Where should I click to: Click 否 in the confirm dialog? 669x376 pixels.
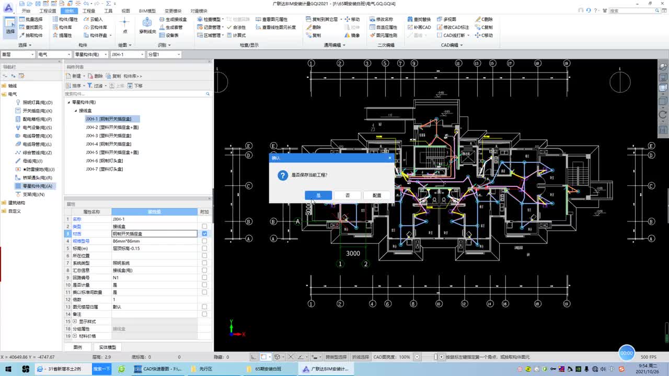(x=348, y=195)
